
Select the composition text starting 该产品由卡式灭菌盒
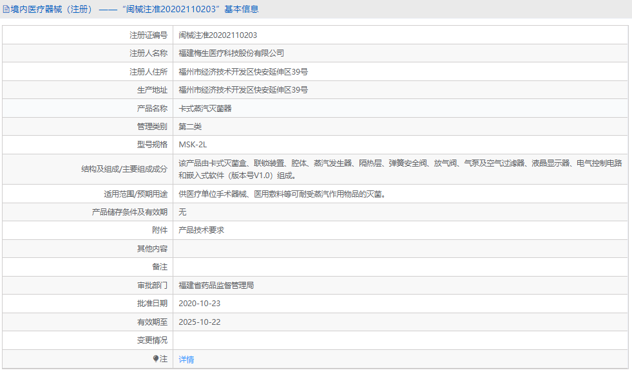pyautogui.click(x=400, y=169)
